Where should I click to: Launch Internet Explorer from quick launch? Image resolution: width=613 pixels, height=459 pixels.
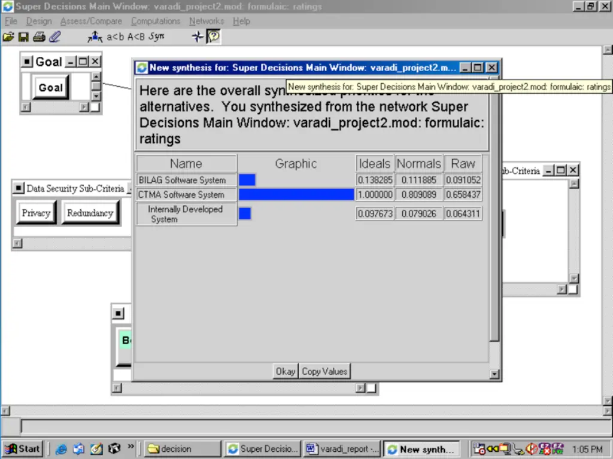[61, 449]
